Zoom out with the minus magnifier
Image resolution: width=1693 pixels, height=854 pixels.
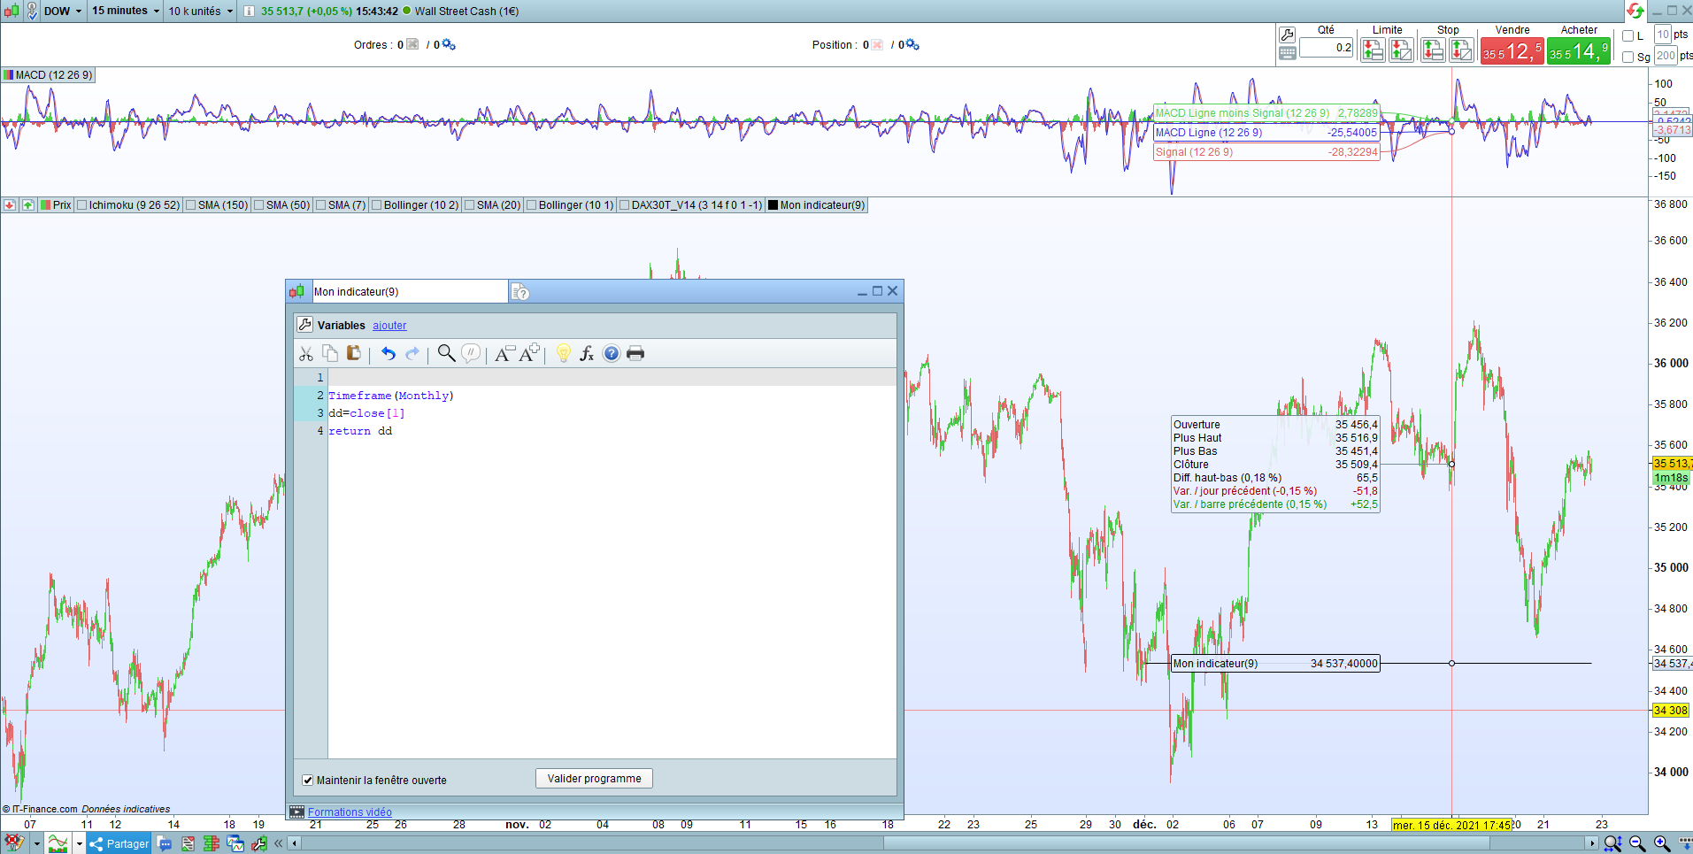1638,844
